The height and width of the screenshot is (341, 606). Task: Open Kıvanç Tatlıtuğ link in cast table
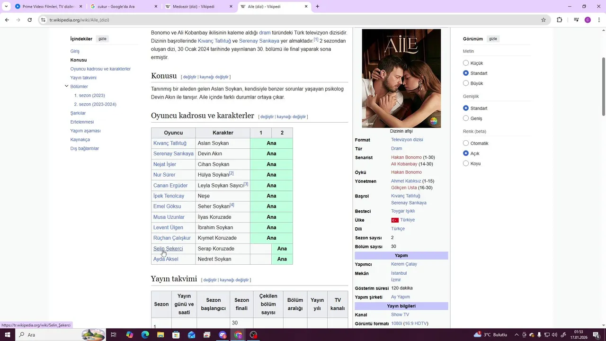click(x=170, y=143)
